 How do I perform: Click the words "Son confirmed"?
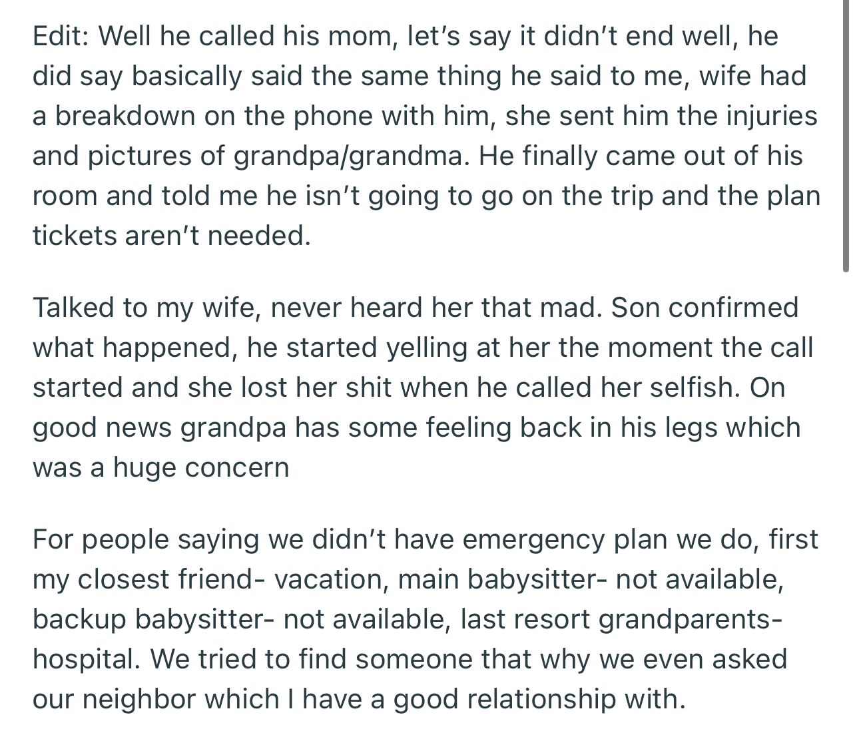[705, 308]
